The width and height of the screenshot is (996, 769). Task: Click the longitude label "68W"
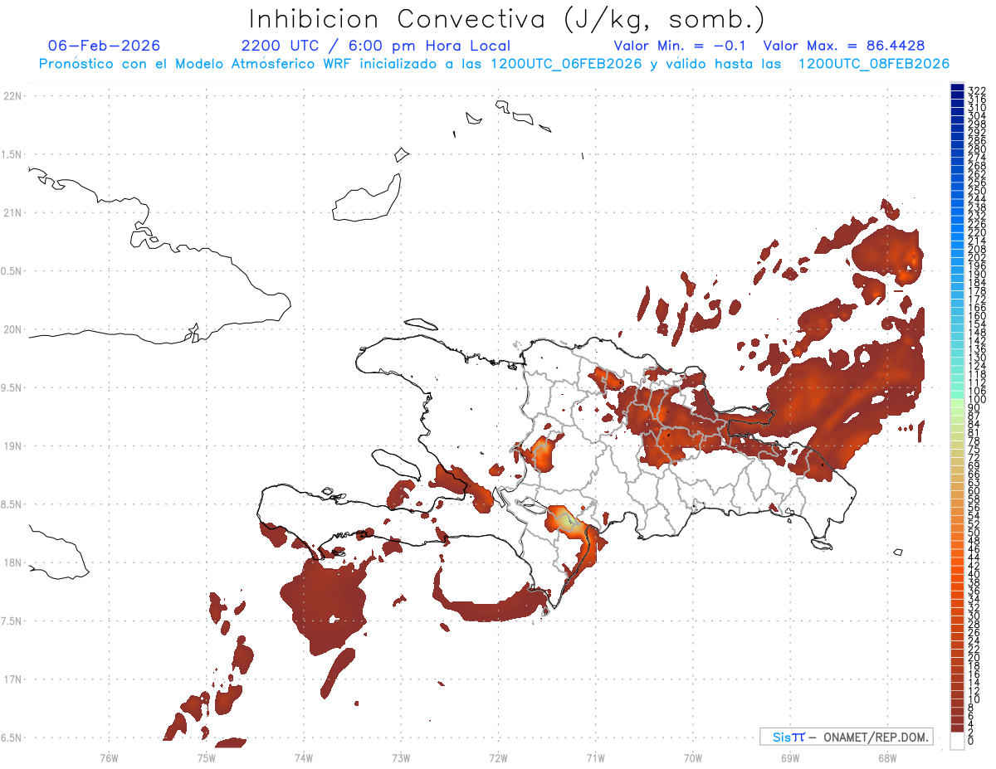point(887,757)
